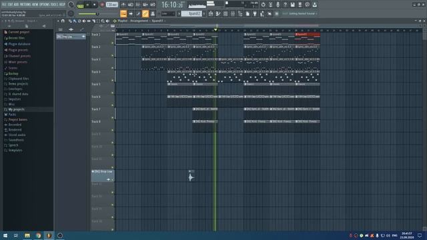
Task: Click the audio editor scissors icon
Action: (x=270, y=5)
